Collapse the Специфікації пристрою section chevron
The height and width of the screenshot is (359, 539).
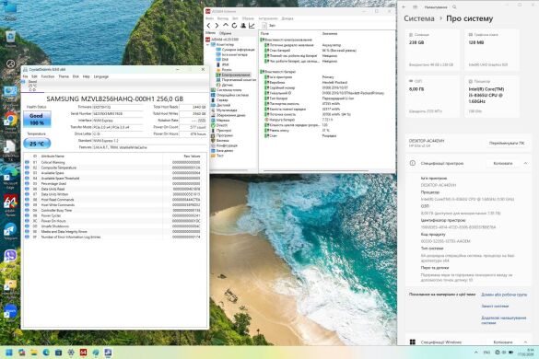coord(525,164)
